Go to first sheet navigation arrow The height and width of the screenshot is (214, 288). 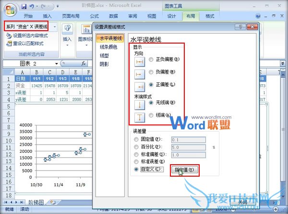(6, 202)
